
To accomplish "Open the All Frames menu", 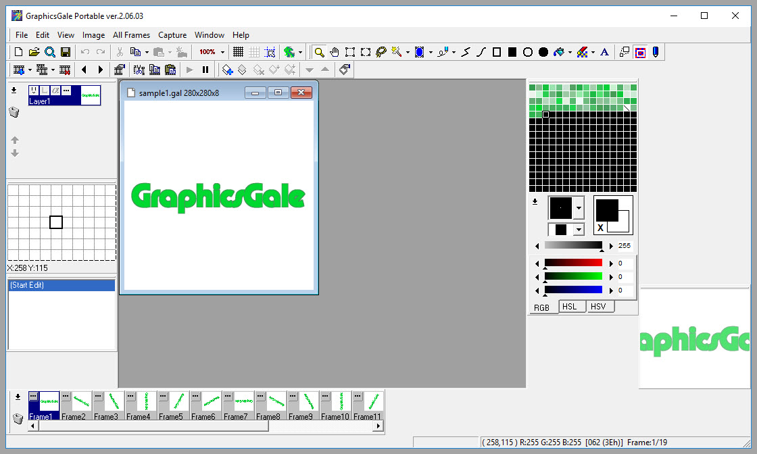I will point(131,35).
